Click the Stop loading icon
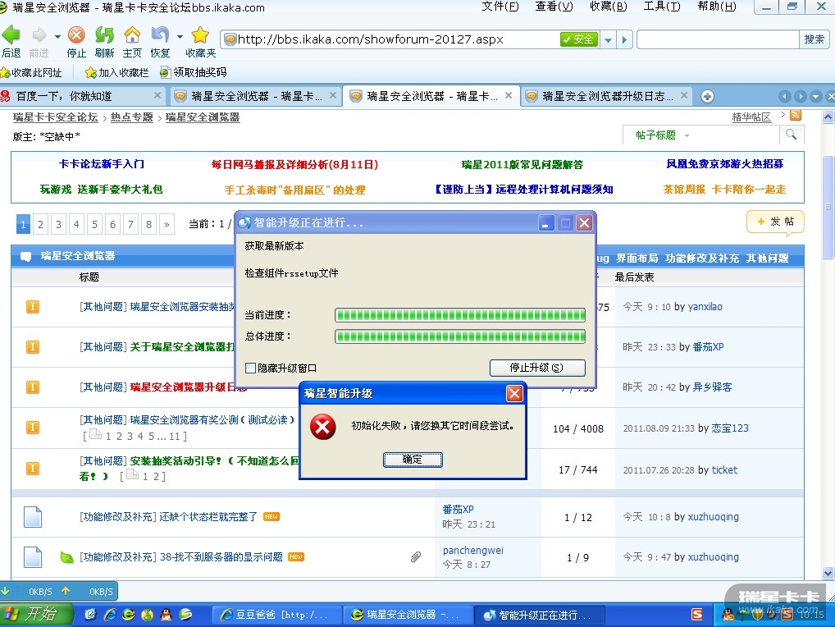 tap(76, 35)
